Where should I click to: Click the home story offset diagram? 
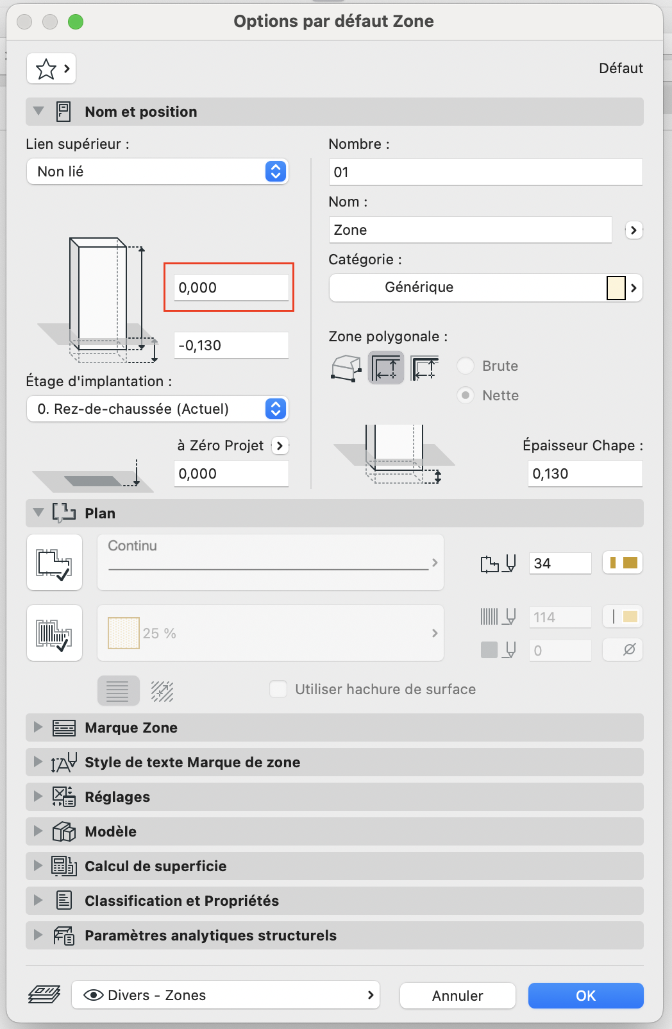click(x=93, y=477)
